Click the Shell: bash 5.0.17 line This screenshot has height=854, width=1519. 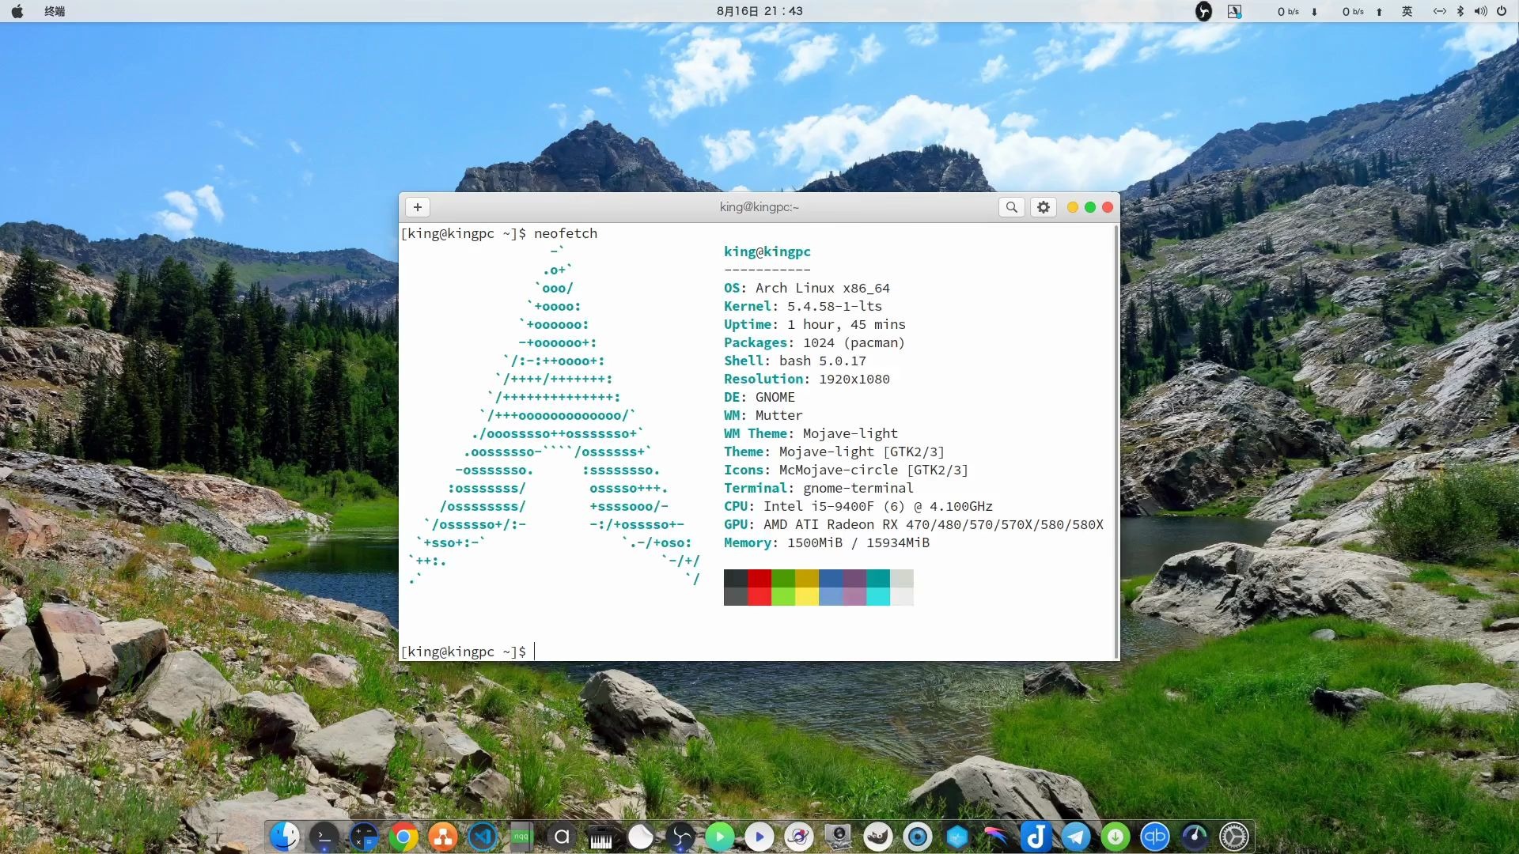tap(795, 361)
